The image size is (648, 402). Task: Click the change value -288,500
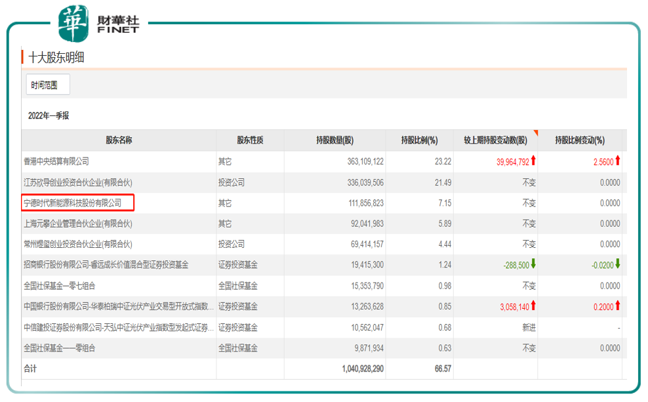click(516, 265)
